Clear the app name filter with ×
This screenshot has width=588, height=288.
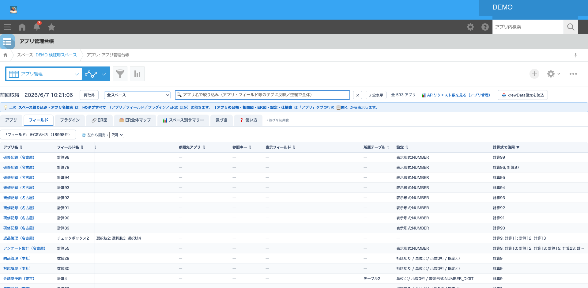[357, 95]
